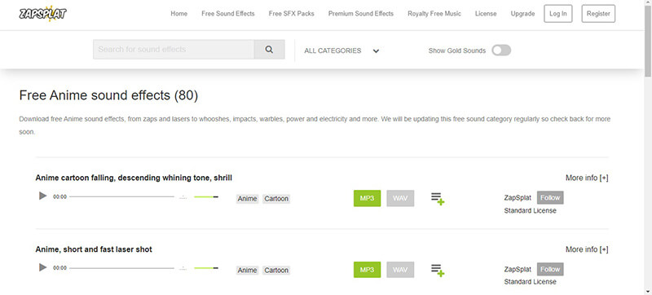Open the Log In page
This screenshot has width=652, height=295.
click(x=558, y=14)
